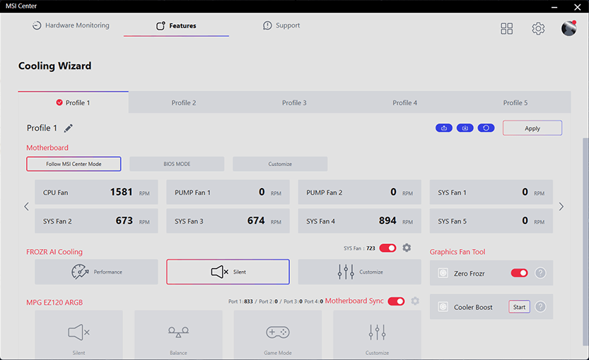Show previous fans with left chevron
589x360 pixels.
coord(27,207)
